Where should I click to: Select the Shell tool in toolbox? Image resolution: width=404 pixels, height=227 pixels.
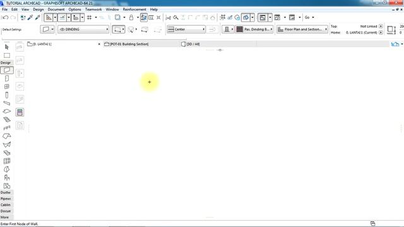(7, 144)
